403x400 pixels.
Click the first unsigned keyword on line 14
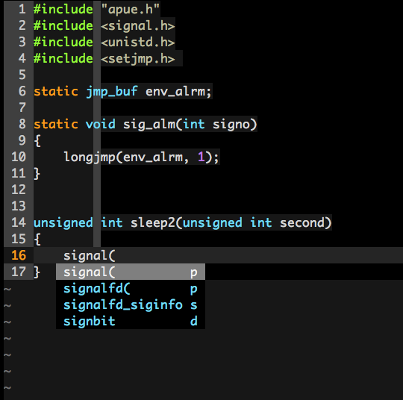click(63, 223)
